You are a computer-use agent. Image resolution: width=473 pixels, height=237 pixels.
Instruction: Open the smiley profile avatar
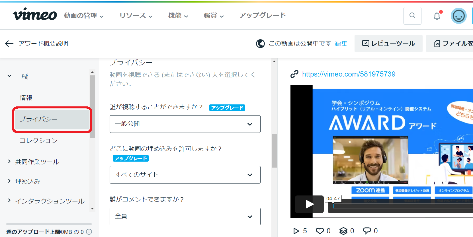point(458,16)
